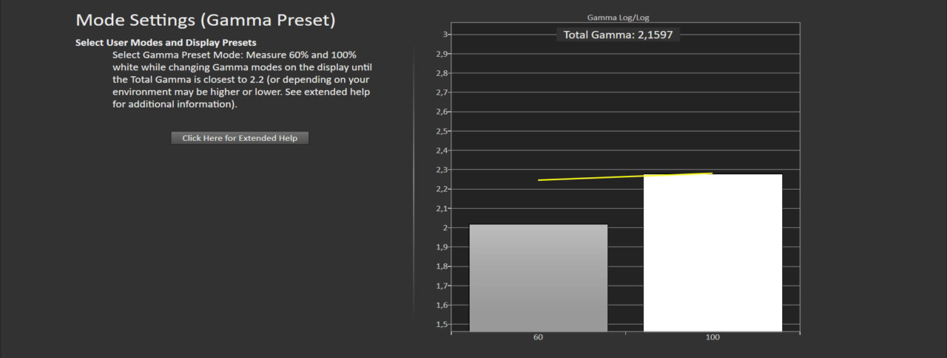Click the 1,5 tick label on y-axis
Image resolution: width=947 pixels, height=358 pixels.
click(x=442, y=324)
